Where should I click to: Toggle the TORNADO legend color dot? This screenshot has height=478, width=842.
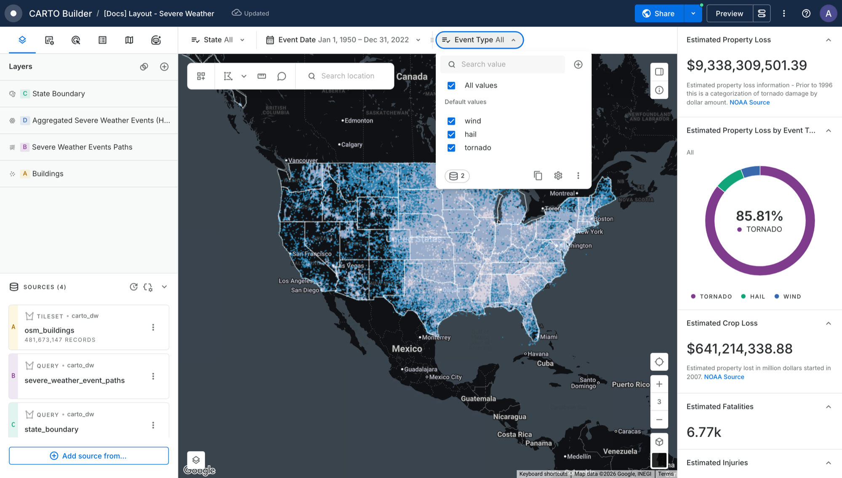coord(693,296)
